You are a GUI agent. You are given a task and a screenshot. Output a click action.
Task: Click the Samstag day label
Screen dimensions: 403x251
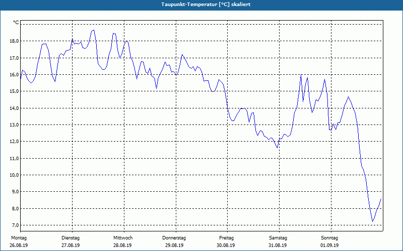pos(278,238)
